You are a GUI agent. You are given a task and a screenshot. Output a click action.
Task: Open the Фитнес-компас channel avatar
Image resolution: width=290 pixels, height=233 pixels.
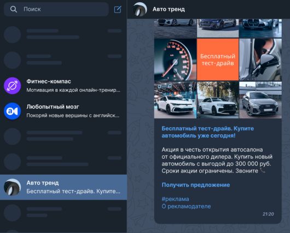[13, 86]
